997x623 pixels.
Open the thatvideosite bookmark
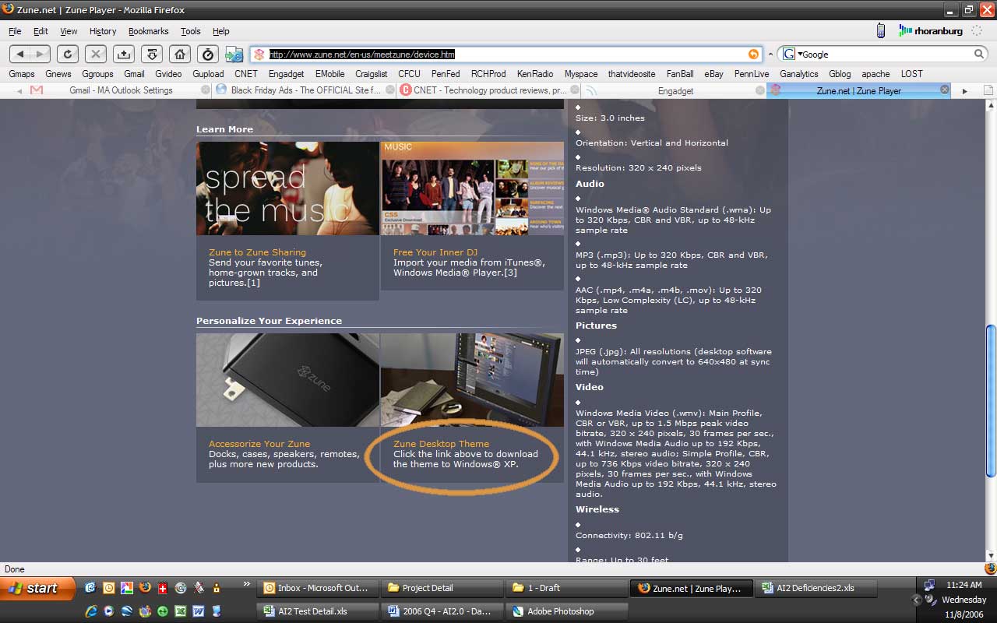tap(632, 74)
